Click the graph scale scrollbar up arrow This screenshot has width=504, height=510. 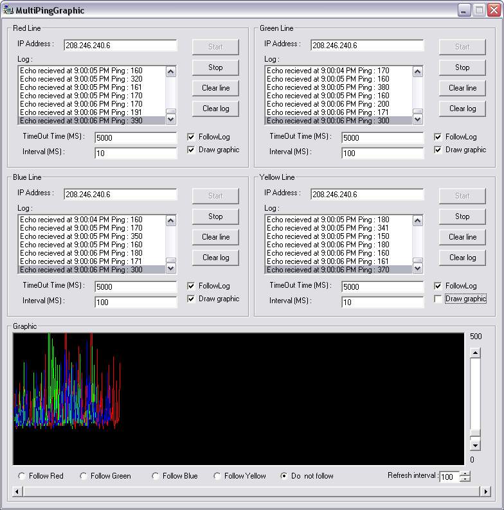475,353
